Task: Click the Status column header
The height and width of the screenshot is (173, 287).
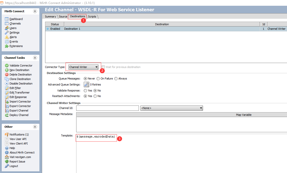Action: 55,24
